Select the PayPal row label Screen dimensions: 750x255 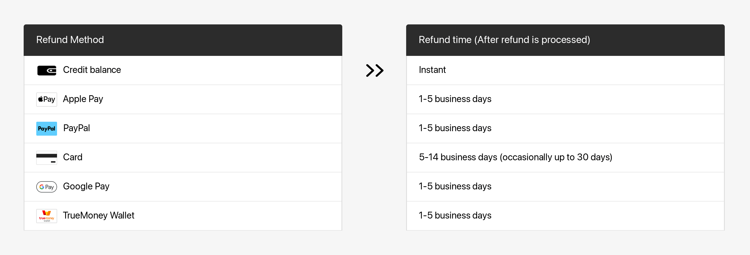point(76,128)
